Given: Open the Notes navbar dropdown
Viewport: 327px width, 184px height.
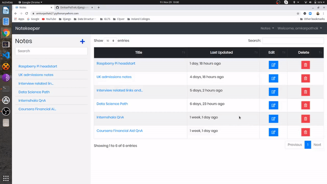Looking at the screenshot, I should [x=267, y=28].
